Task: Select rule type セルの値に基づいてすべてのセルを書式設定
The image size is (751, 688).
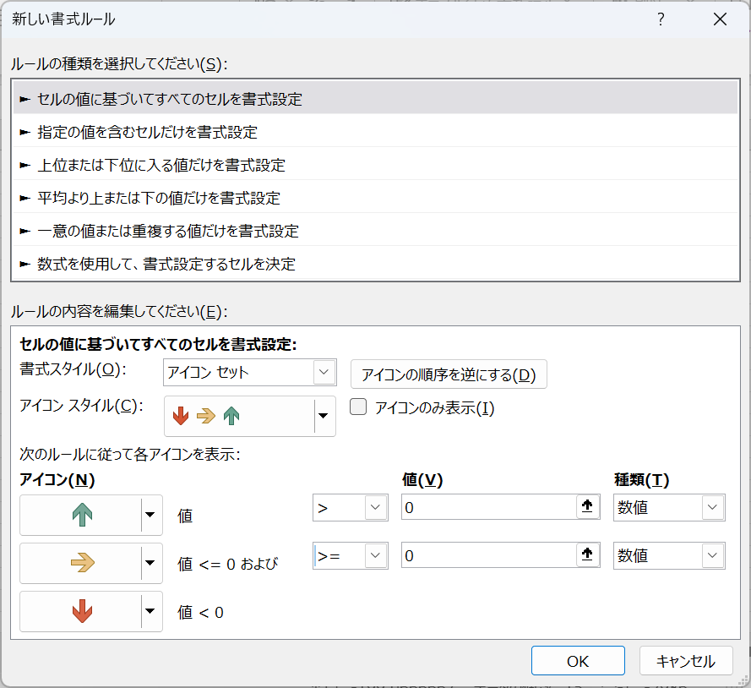Action: point(375,99)
